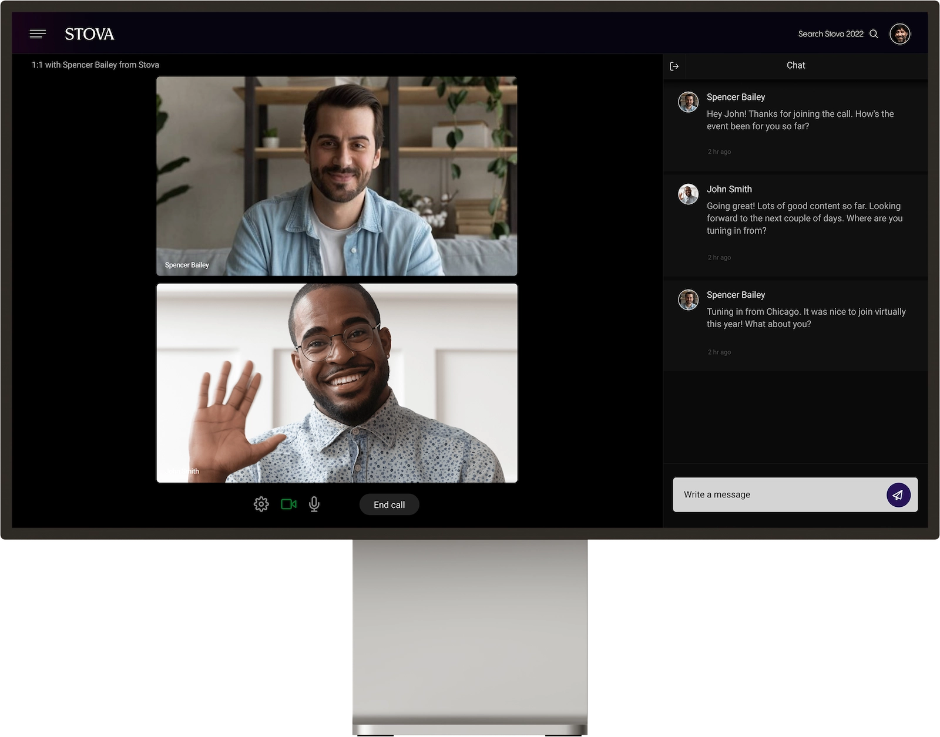Click the John Smith sender name
The image size is (940, 737).
coord(729,189)
